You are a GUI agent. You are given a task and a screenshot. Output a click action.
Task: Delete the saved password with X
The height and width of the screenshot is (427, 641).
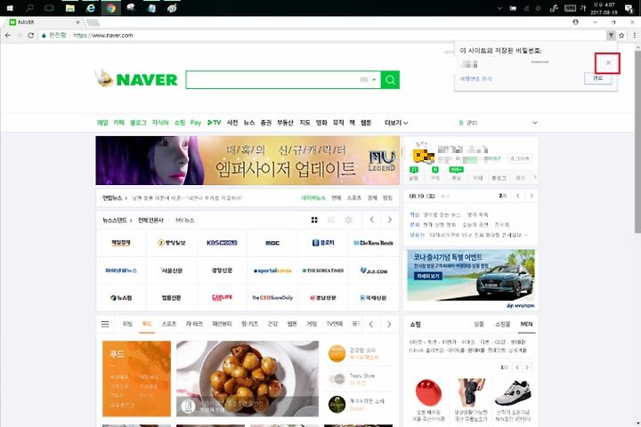pos(608,63)
